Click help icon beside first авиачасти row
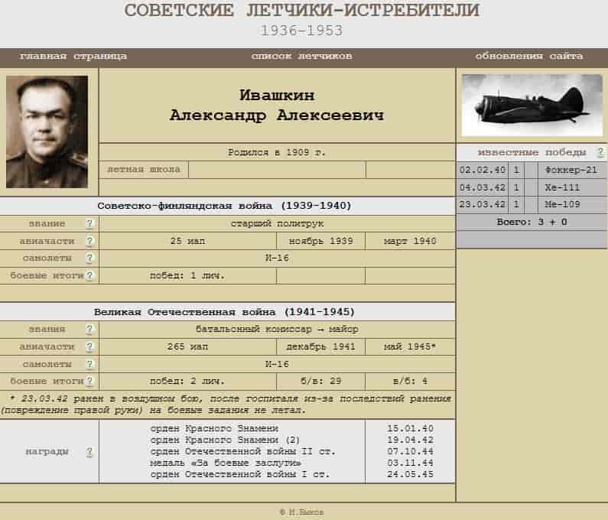The image size is (608, 520). click(x=89, y=242)
